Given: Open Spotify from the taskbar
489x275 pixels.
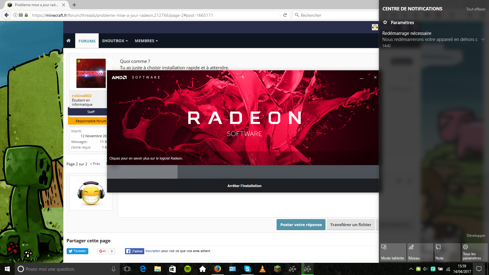Looking at the screenshot, I should click(188, 269).
